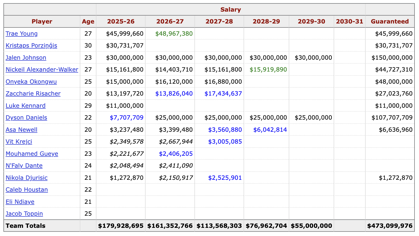The height and width of the screenshot is (236, 419).
Task: Click the Luke Kennard player link
Action: [x=26, y=106]
